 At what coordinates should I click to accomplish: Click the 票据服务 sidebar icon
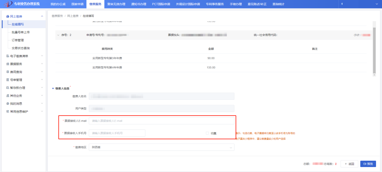coord(8,64)
